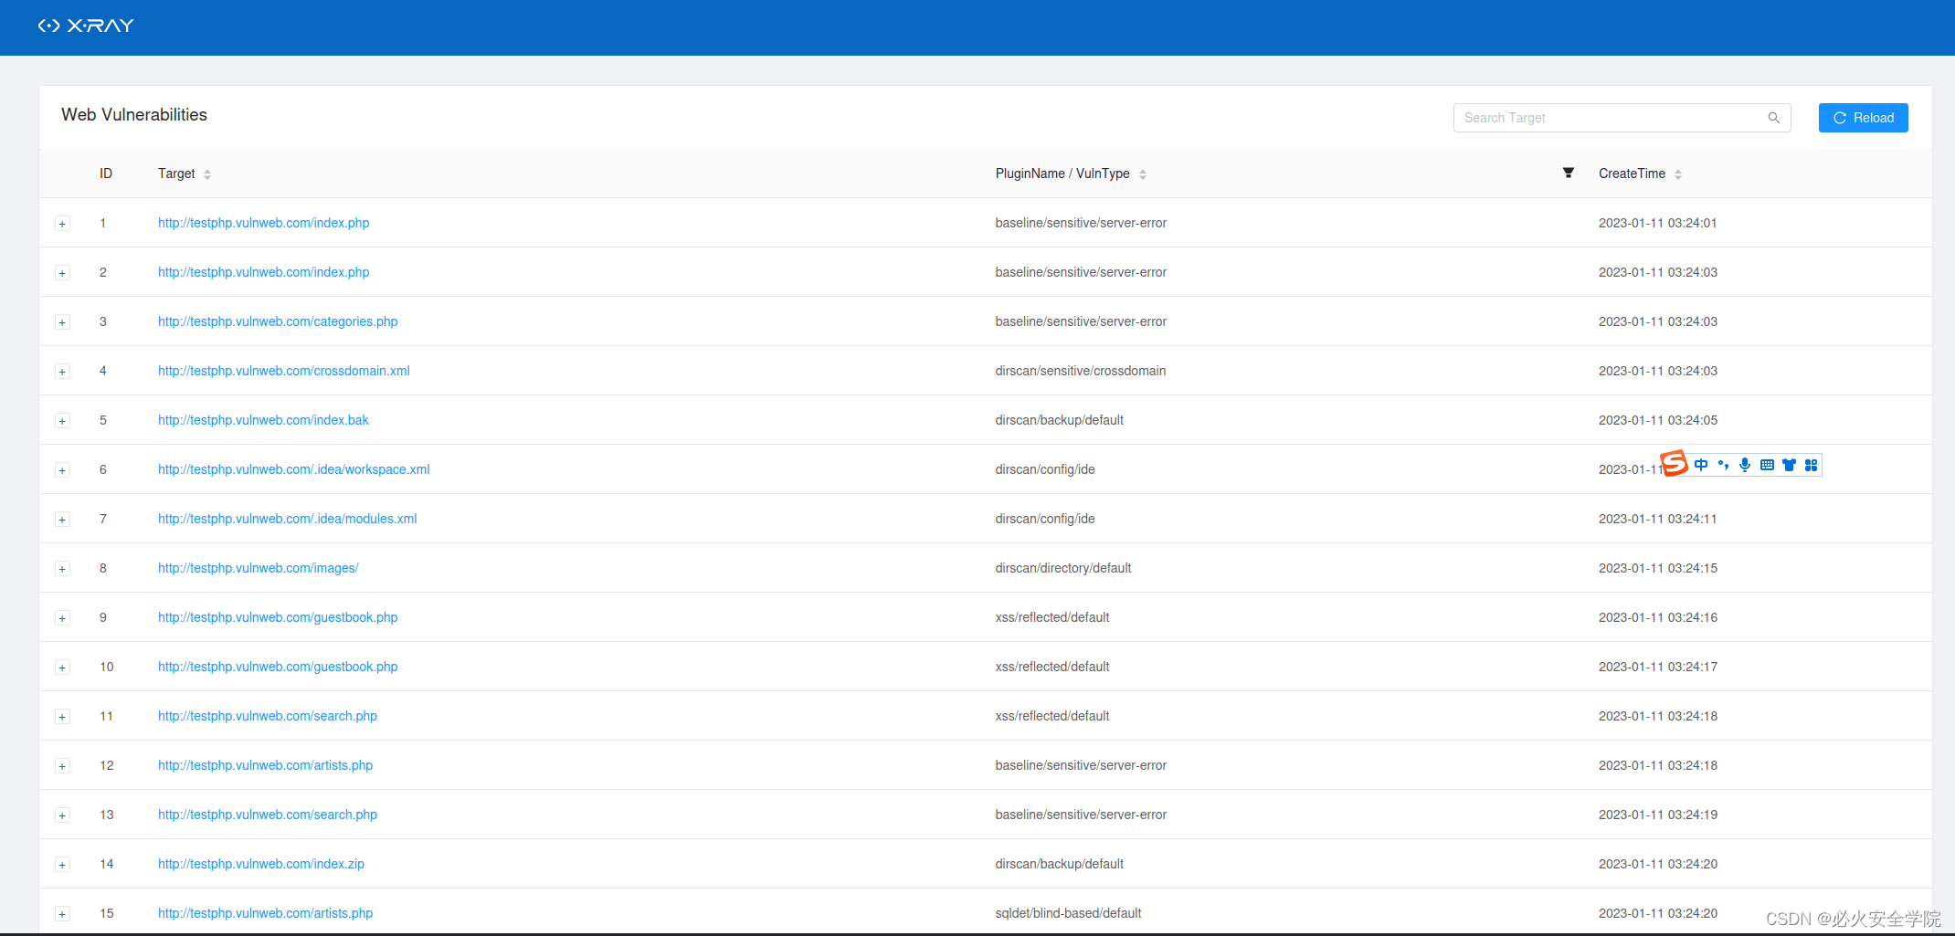This screenshot has width=1955, height=936.
Task: Open the PluginName filter funnel icon
Action: [x=1568, y=173]
